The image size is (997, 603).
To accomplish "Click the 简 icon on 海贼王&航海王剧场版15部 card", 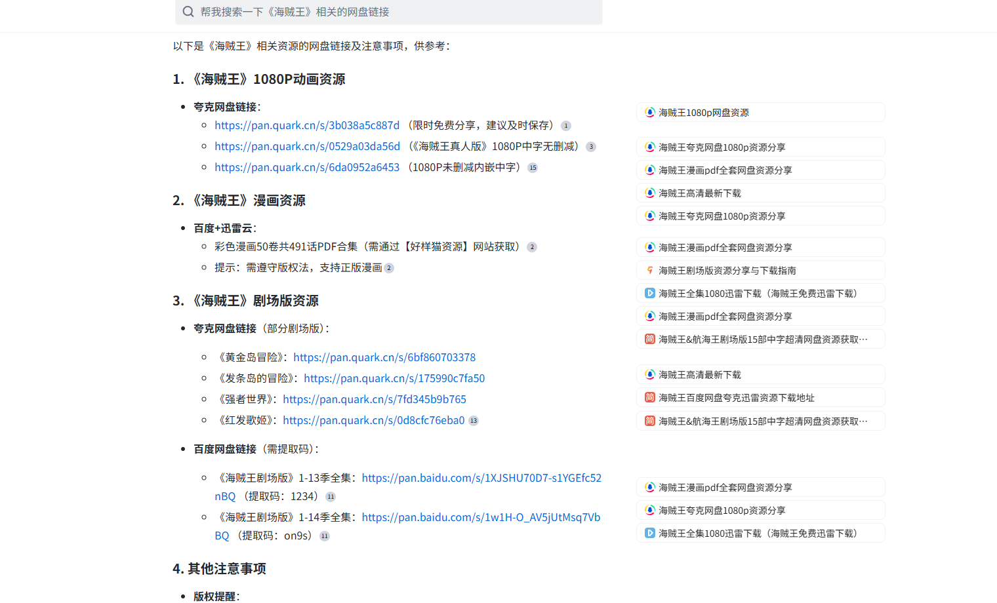I will point(649,339).
